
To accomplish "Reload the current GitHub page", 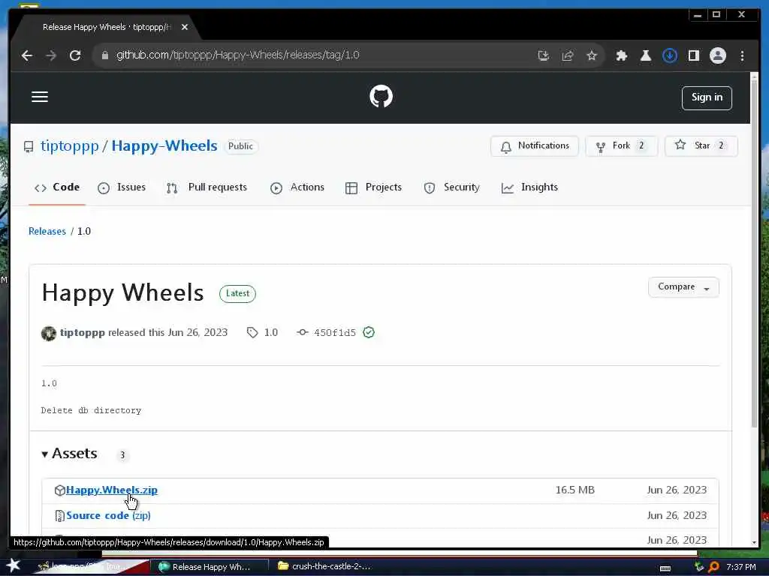I will click(75, 55).
